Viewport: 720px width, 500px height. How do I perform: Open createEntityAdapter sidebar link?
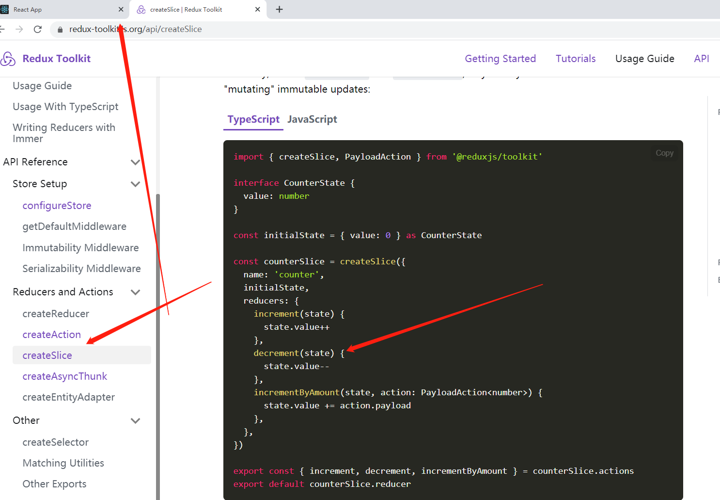pos(68,397)
